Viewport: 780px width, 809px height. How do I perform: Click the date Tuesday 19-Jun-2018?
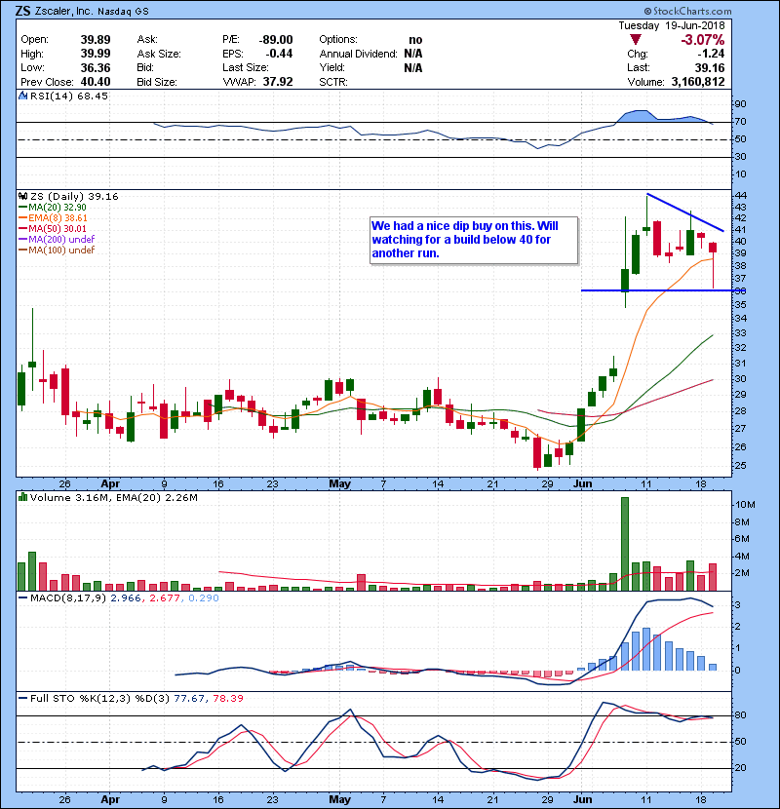click(672, 25)
